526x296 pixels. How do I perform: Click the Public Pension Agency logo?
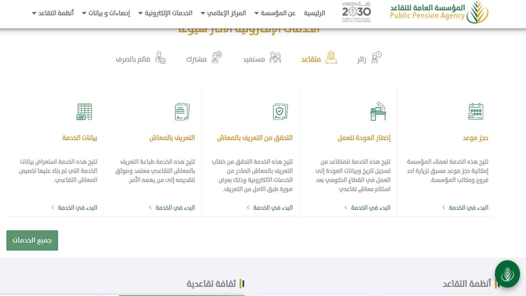click(x=439, y=12)
